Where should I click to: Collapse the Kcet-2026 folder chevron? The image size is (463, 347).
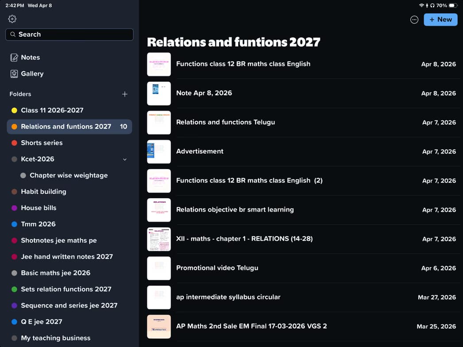pos(125,159)
